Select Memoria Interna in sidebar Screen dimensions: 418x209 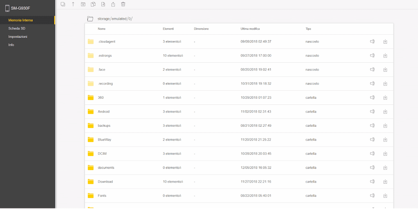21,20
